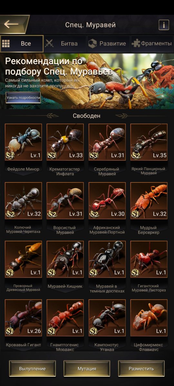Image resolution: width=174 pixels, height=386 pixels.
Task: Open the Вылупление button
Action: coord(32,369)
